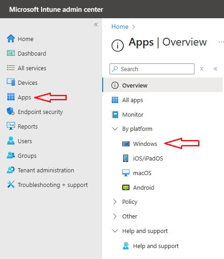The image size is (224, 259).
Task: Click the Endpoint security shield icon
Action: click(11, 111)
